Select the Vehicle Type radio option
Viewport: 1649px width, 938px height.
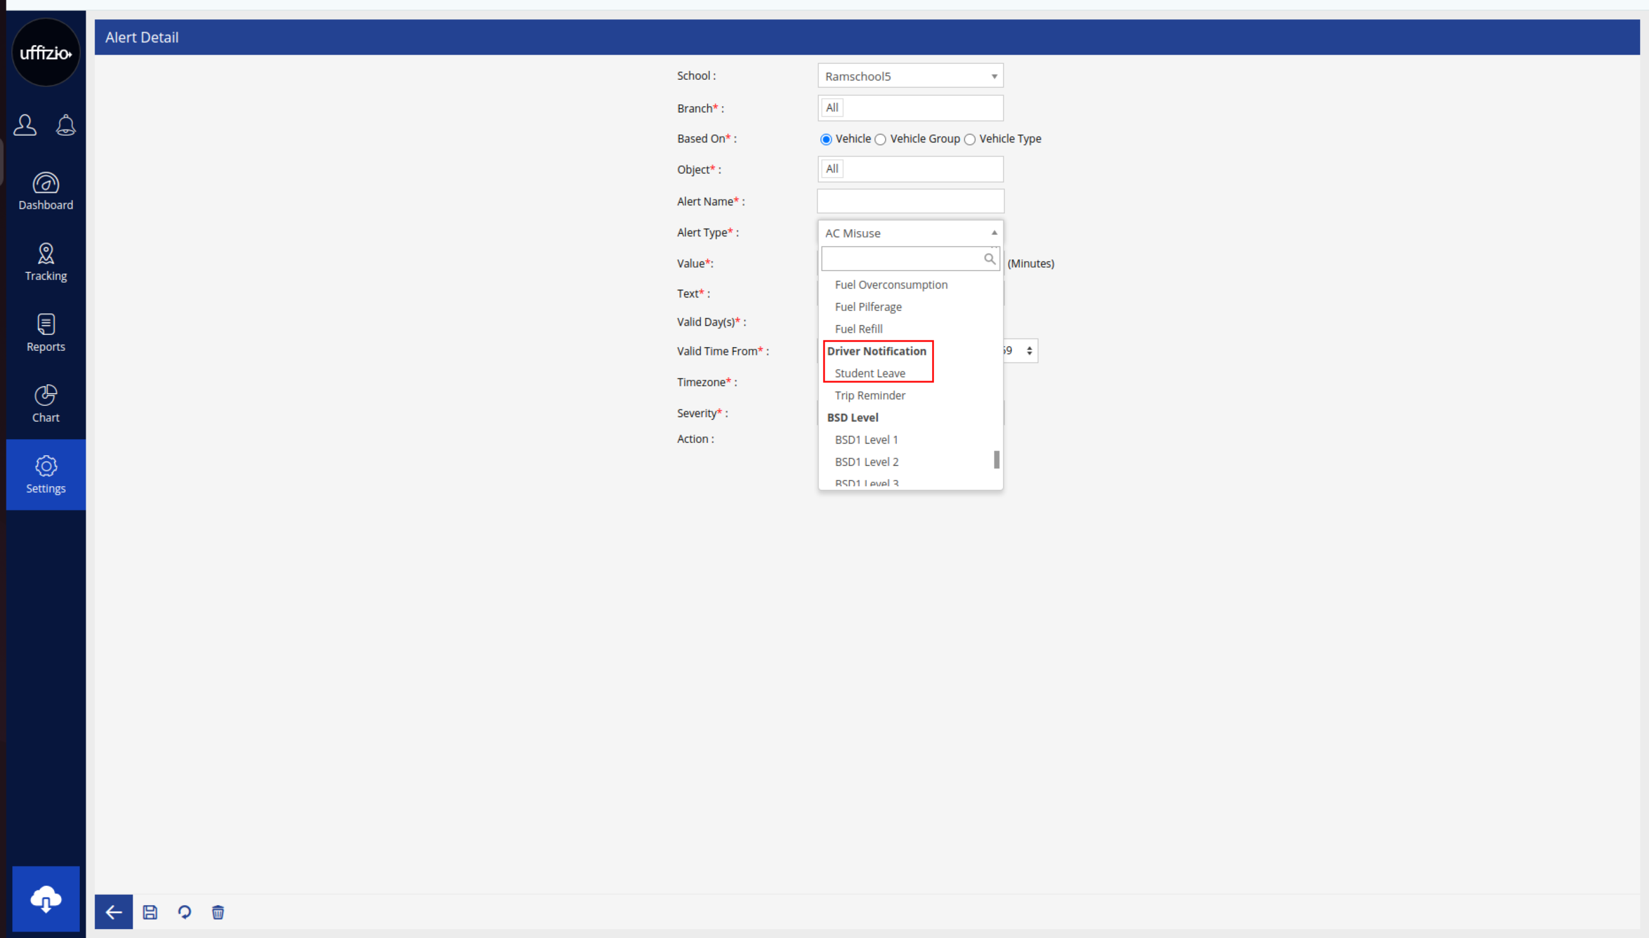(x=970, y=139)
